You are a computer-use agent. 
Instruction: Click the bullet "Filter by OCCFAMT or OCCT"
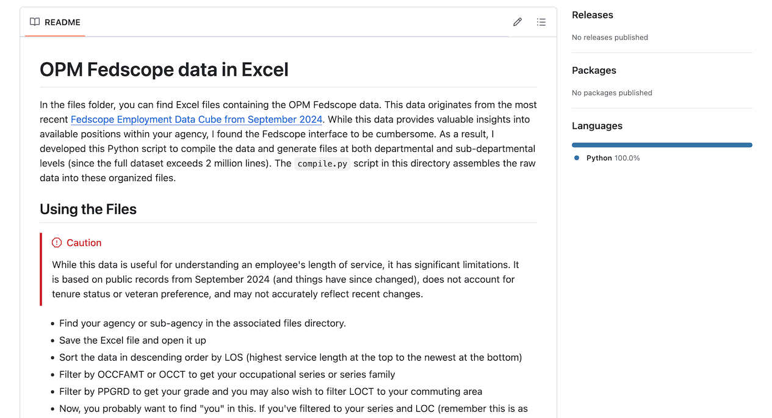(x=227, y=374)
